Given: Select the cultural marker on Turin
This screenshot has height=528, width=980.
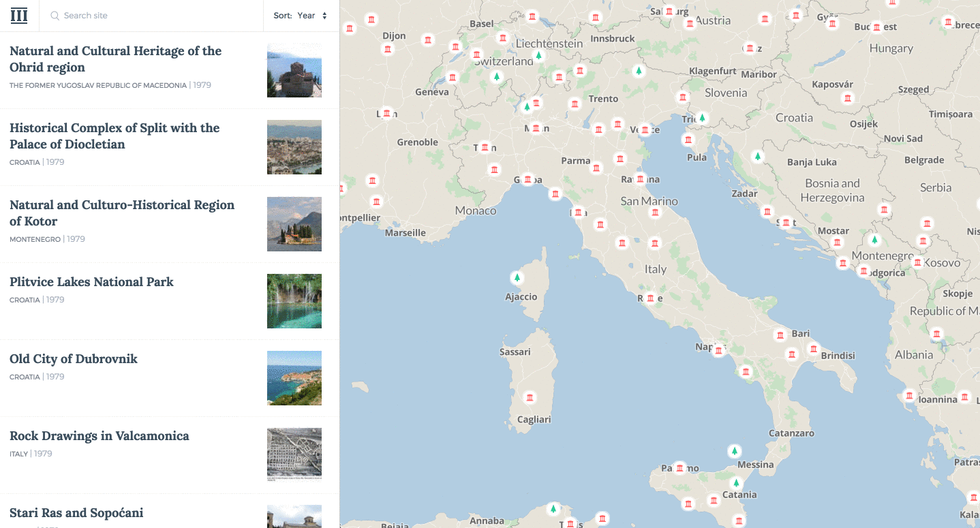Looking at the screenshot, I should coord(485,146).
